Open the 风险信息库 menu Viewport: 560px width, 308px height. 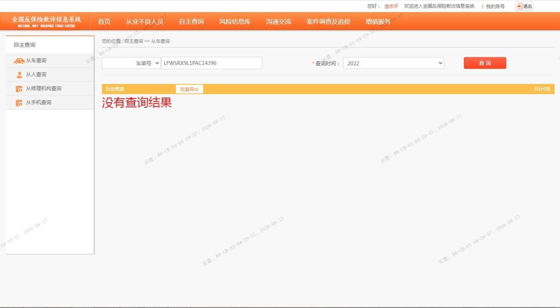pos(235,21)
